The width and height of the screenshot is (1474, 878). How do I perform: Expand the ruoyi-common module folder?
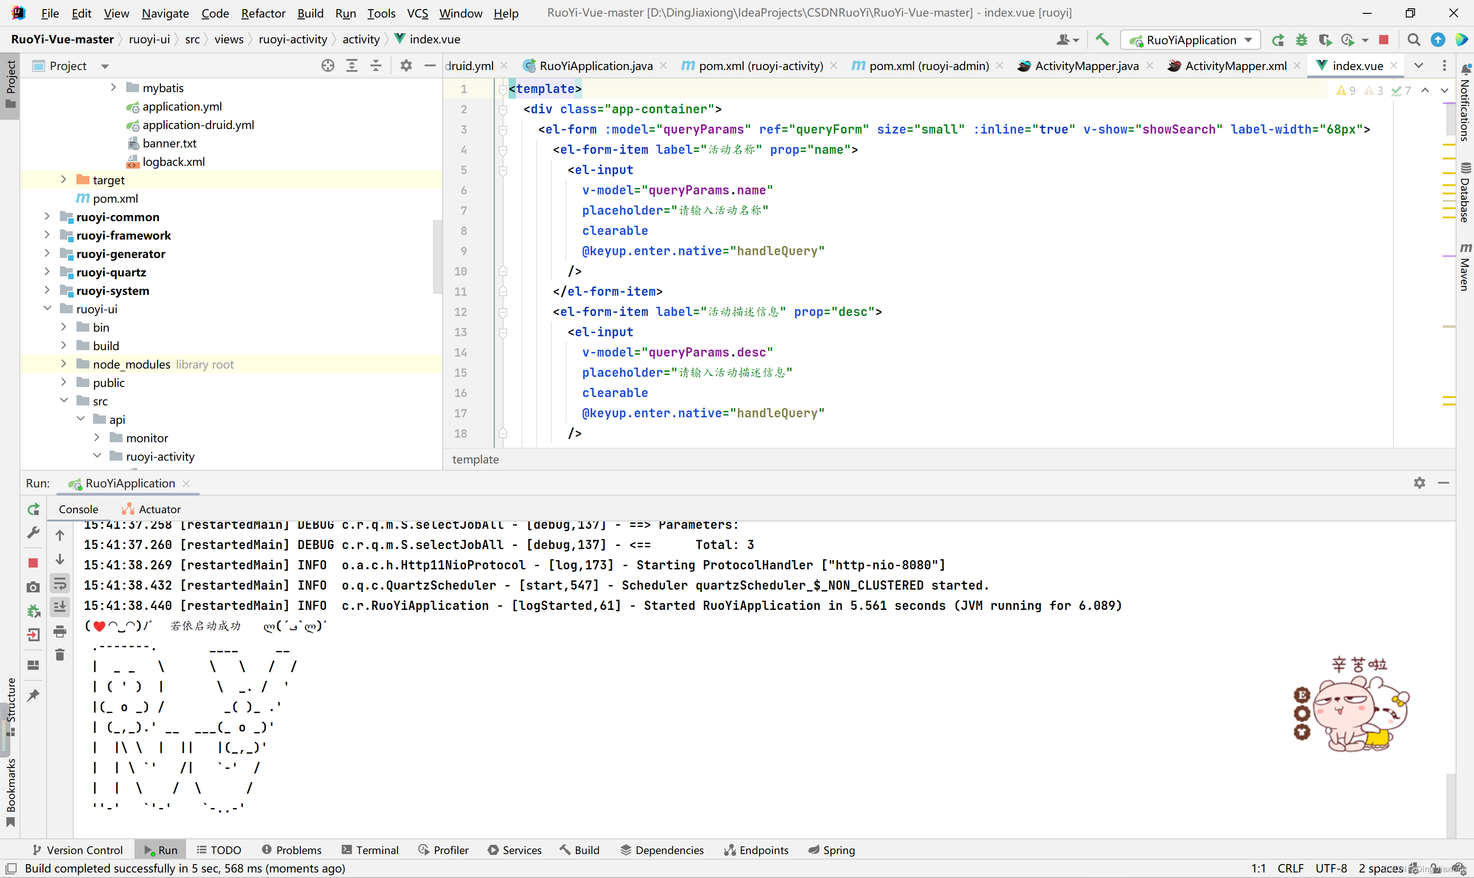click(47, 217)
